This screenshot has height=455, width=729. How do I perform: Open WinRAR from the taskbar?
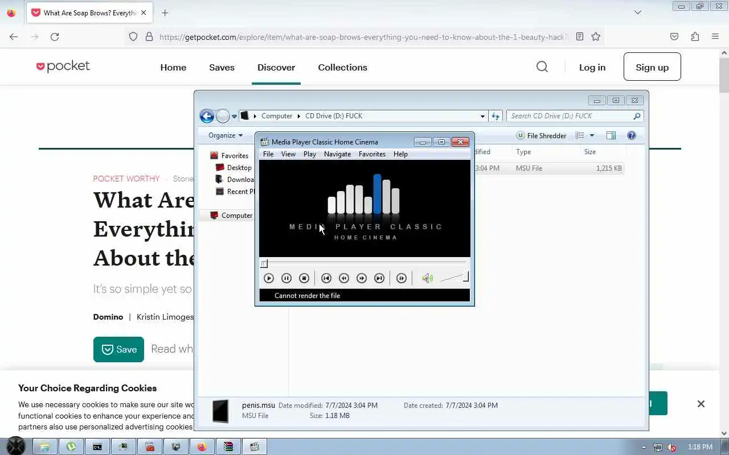pos(228,447)
